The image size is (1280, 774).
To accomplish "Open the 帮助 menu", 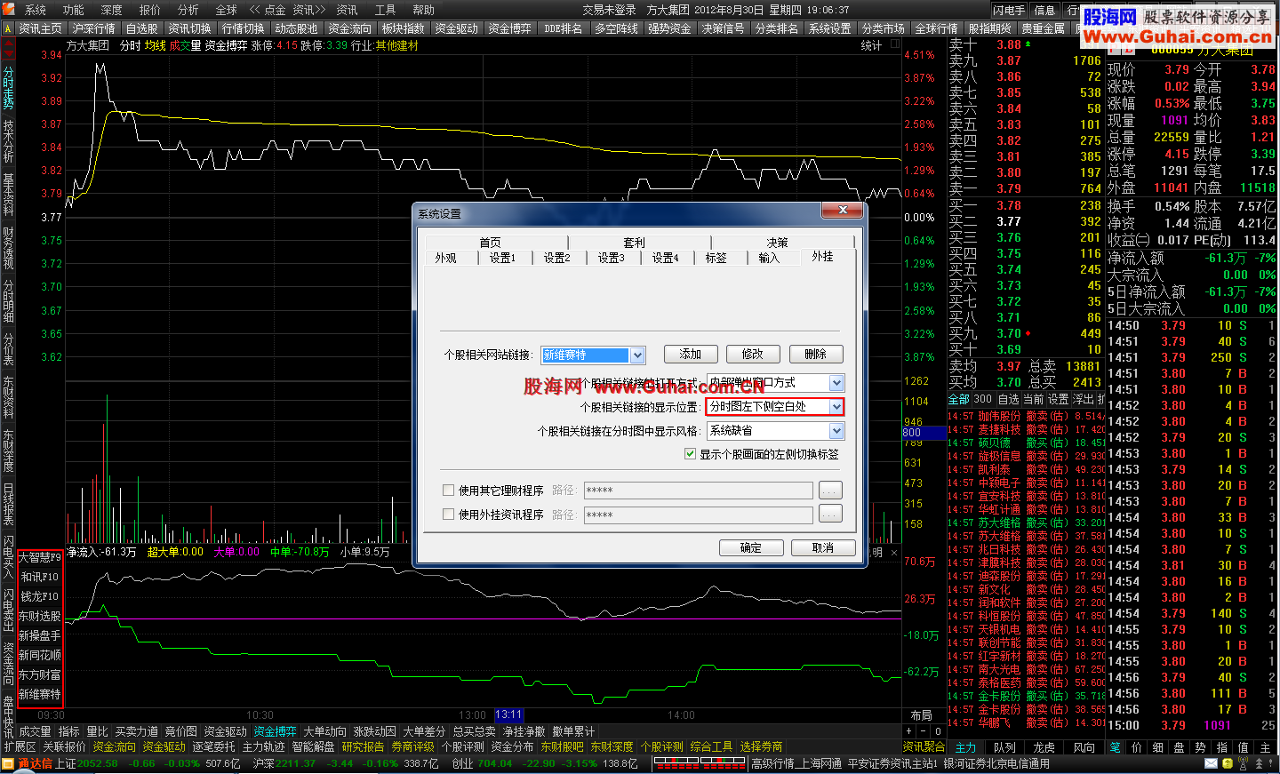I will tap(424, 10).
